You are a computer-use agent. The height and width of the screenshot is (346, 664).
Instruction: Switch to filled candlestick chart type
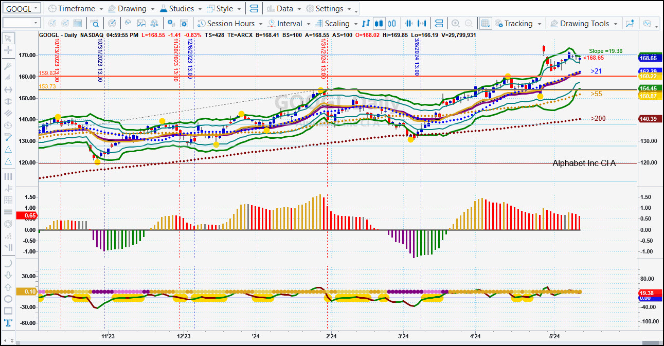click(x=379, y=24)
